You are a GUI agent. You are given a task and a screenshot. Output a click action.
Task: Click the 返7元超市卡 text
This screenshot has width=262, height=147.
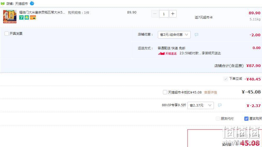point(204,17)
